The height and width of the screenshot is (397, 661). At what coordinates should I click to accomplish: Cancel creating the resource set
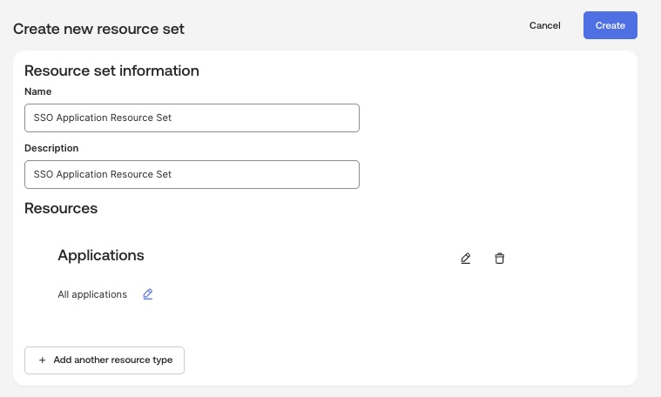(x=544, y=25)
